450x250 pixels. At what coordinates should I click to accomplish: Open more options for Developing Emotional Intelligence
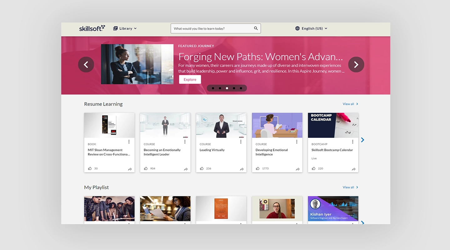point(297,142)
